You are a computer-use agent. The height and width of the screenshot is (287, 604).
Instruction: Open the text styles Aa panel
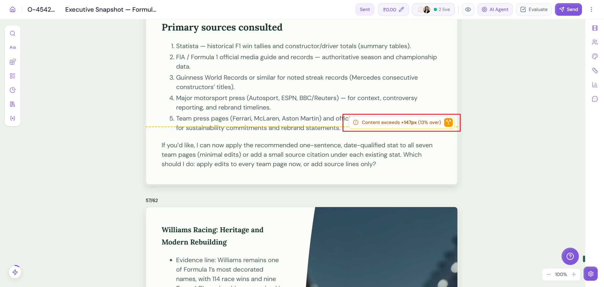tap(13, 48)
